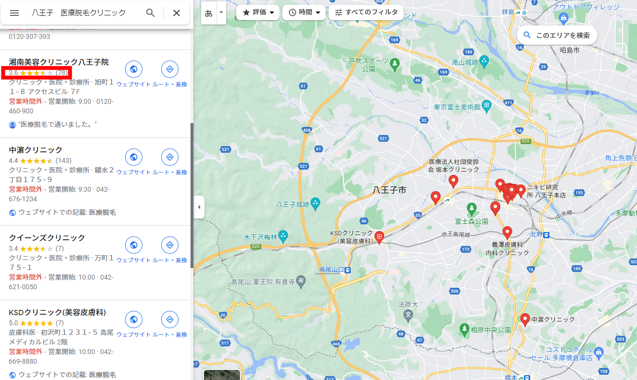The image size is (637, 380).
Task: Select クイーンズクリニック listing title
Action: pos(47,238)
